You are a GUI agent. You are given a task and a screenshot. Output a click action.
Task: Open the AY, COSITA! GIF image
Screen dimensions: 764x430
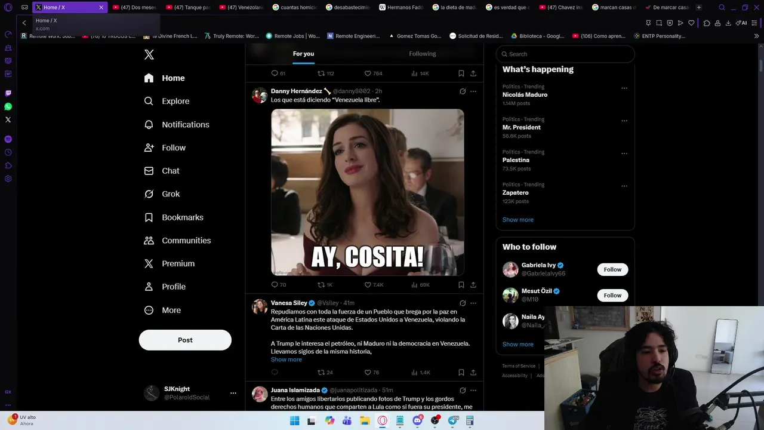[x=368, y=192]
